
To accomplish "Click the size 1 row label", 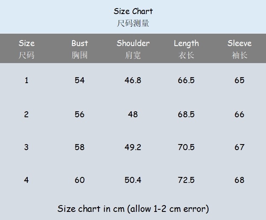I will [x=26, y=80].
